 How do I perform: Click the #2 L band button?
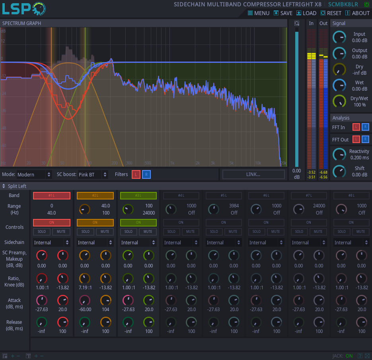tap(95, 195)
